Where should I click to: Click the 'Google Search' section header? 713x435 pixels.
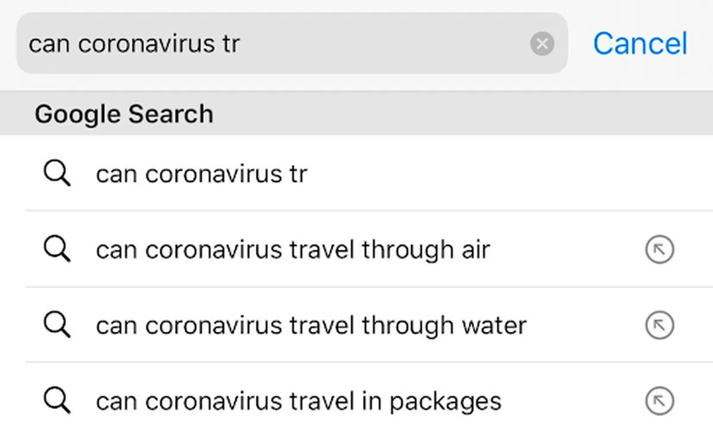124,114
